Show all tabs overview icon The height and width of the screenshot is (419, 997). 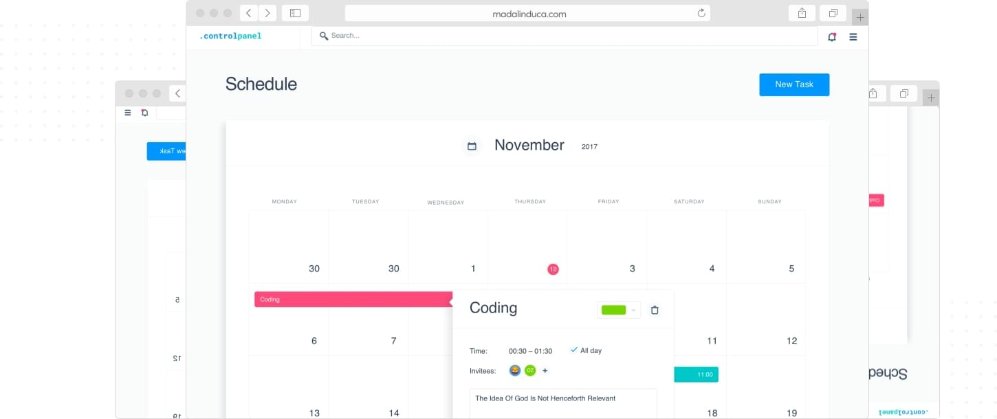tap(833, 13)
